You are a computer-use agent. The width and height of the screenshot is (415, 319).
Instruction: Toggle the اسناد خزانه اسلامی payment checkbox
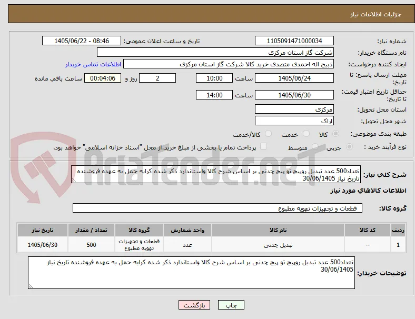[x=264, y=146]
